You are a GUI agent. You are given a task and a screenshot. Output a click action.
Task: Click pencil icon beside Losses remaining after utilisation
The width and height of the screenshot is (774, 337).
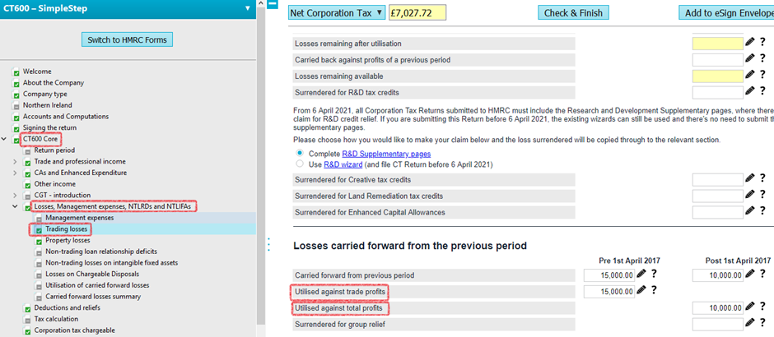tap(749, 43)
